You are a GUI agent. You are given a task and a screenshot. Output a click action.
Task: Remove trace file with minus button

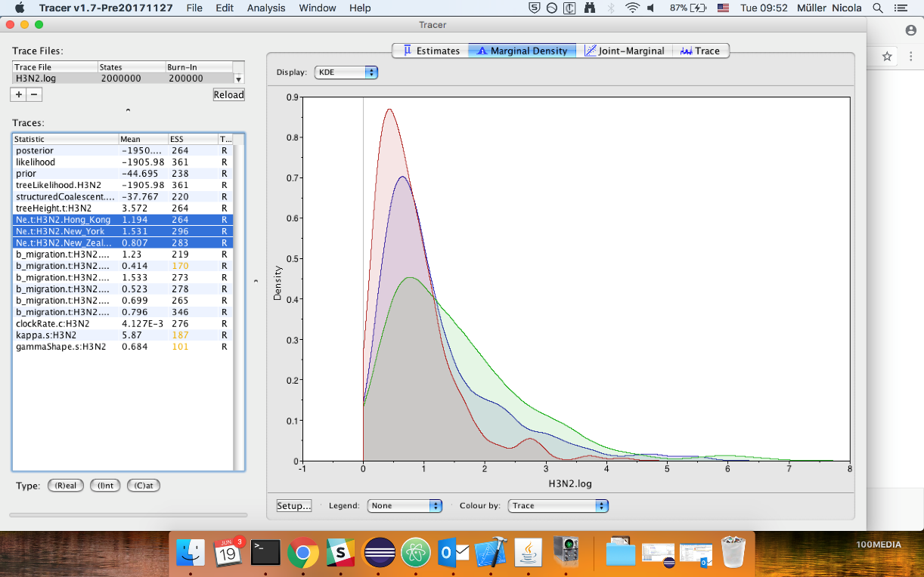[x=34, y=94]
